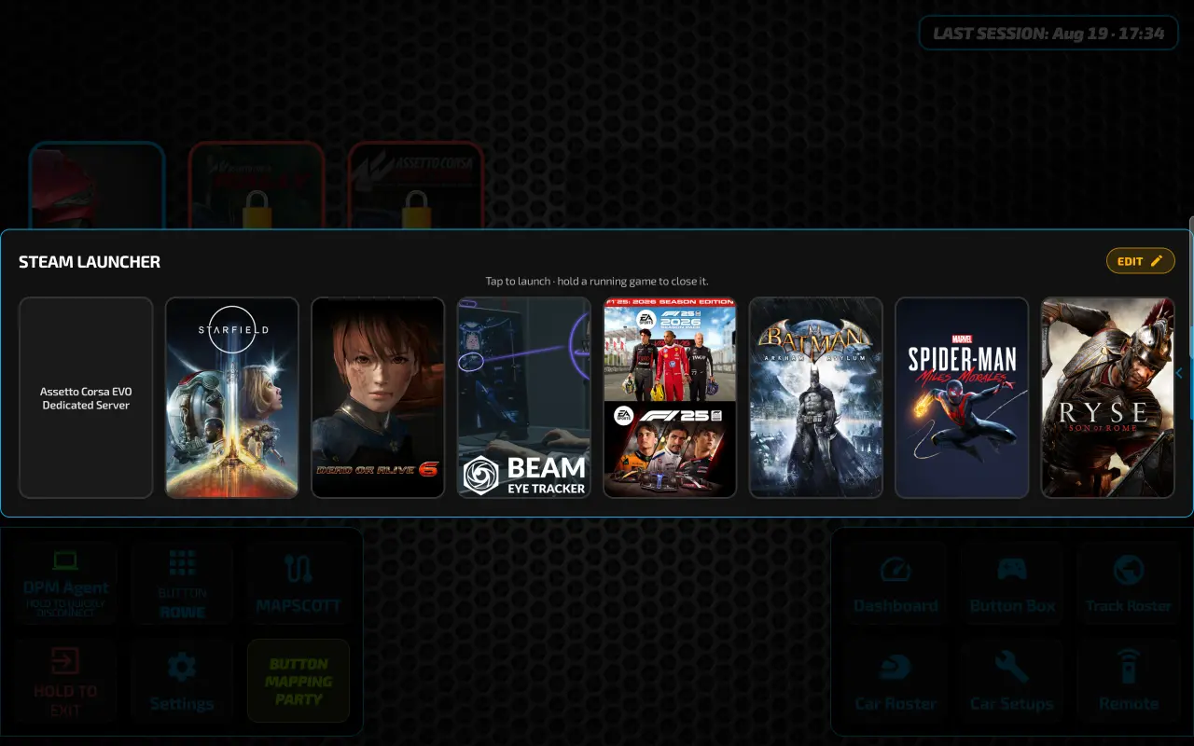
Task: Open the Dashboard gauge icon in the background
Action: (x=895, y=569)
